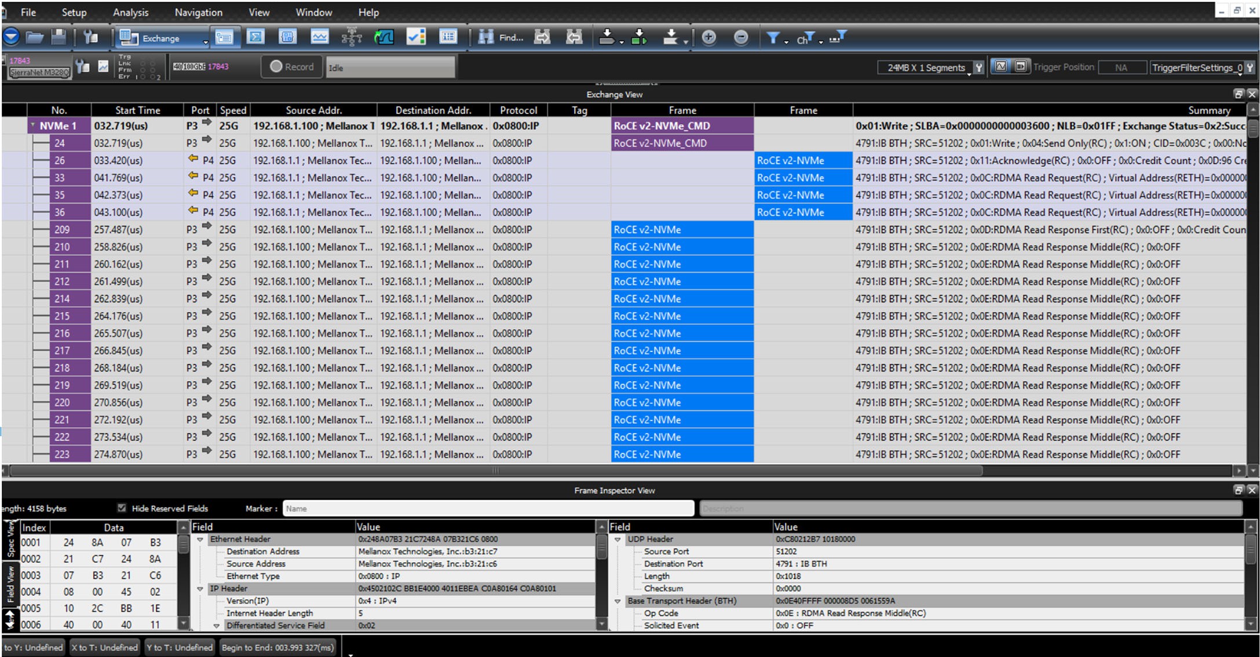Click wrench icon next to TriggerFilterSettings_0
This screenshot has width=1260, height=657.
pyautogui.click(x=1250, y=68)
